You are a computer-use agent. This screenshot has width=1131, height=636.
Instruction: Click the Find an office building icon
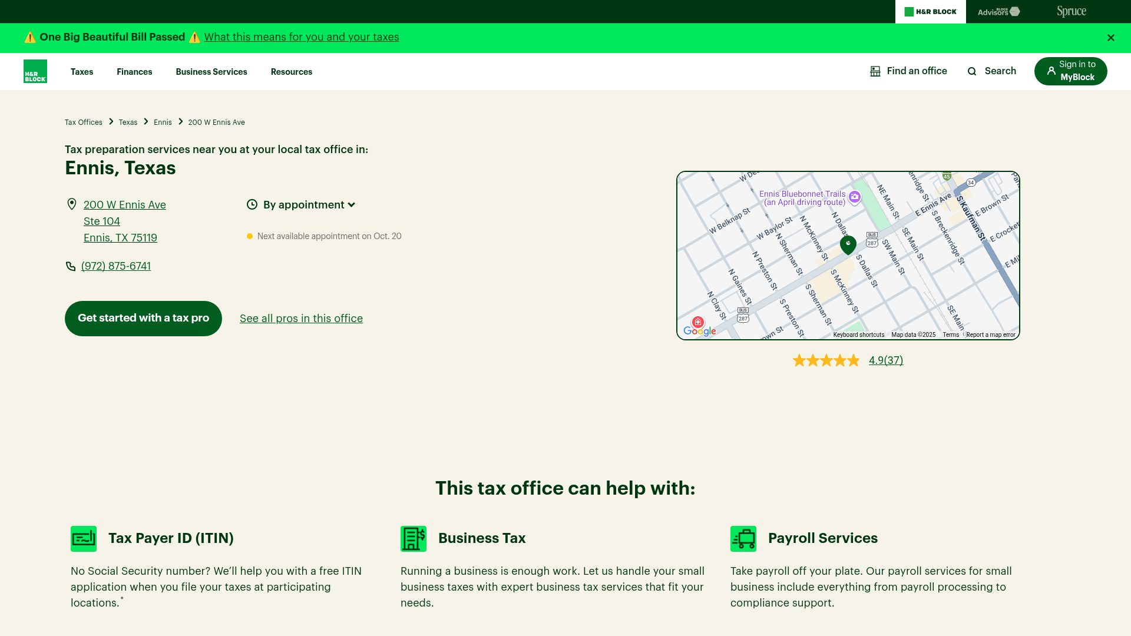click(x=875, y=71)
